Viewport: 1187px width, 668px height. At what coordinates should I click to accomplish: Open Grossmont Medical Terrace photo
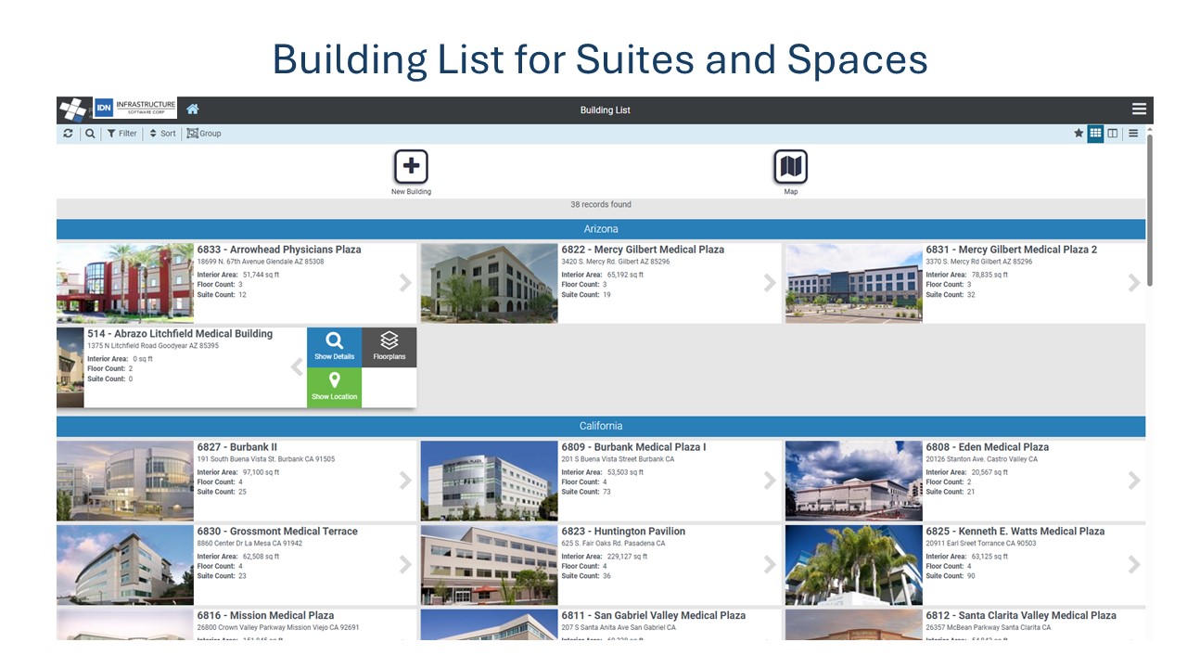coord(125,565)
